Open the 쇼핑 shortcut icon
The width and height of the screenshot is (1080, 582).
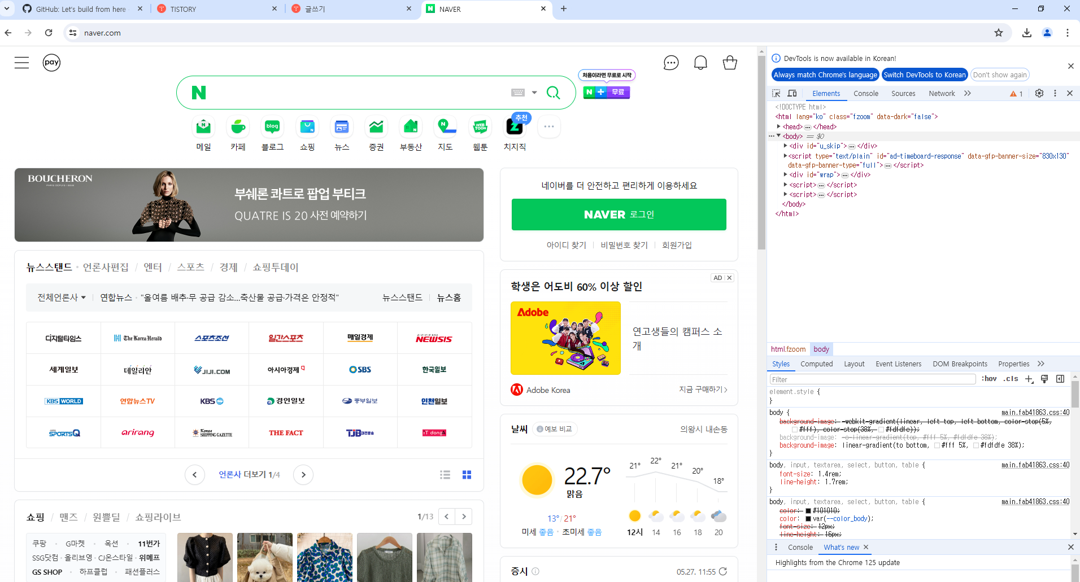tap(307, 127)
